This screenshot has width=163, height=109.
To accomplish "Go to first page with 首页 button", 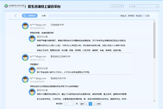I will click(x=82, y=104).
